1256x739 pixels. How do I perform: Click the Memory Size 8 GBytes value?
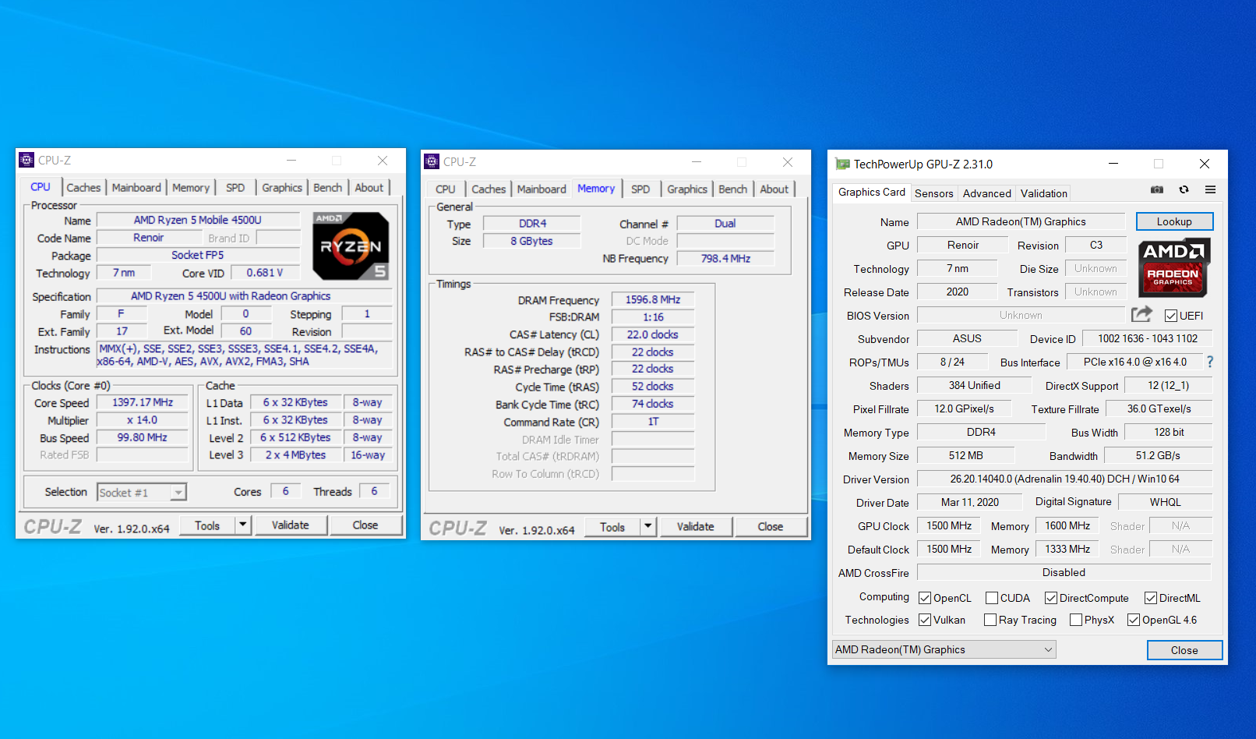pos(531,241)
